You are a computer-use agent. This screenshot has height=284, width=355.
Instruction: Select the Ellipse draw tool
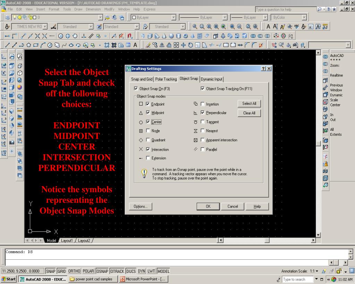[x=71, y=45]
